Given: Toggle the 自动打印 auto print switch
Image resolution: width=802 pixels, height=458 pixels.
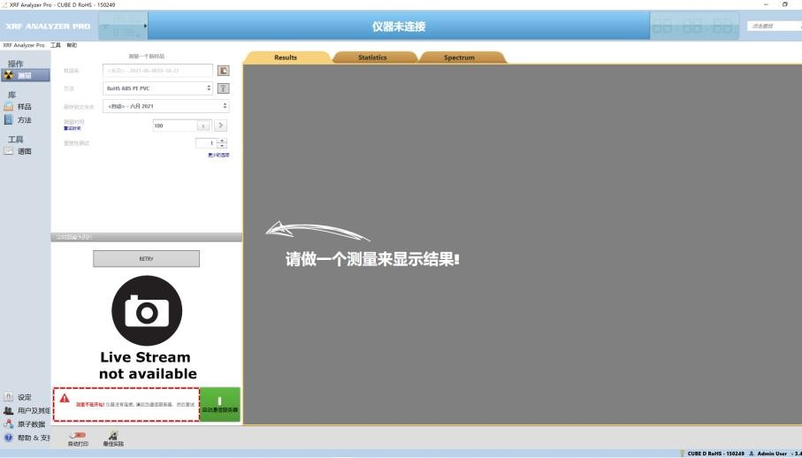Looking at the screenshot, I should coord(78,435).
